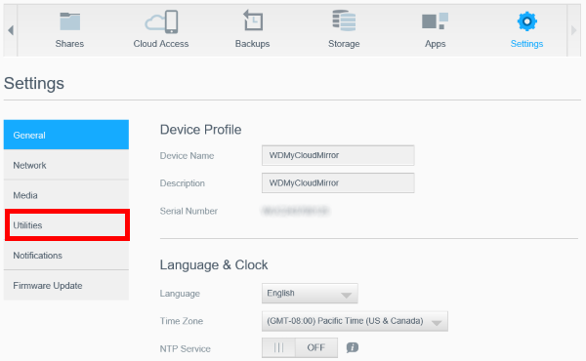
Task: Click the Time Zone label
Action: tap(182, 321)
